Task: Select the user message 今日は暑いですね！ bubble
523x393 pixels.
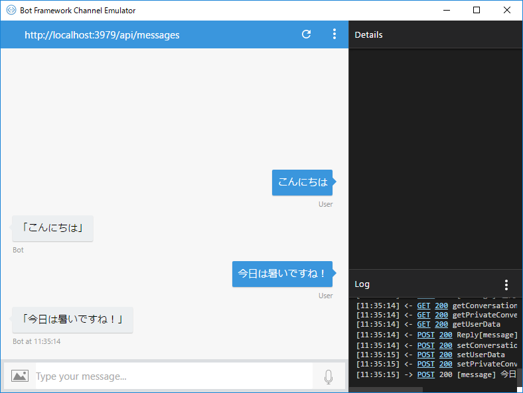Action: coord(282,274)
